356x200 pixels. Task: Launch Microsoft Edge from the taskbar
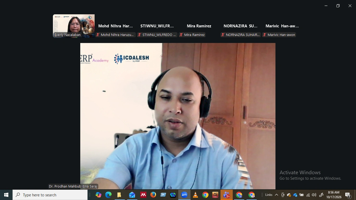pos(108,195)
